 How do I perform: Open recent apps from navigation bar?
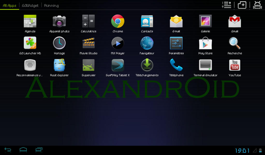[x=39, y=150]
